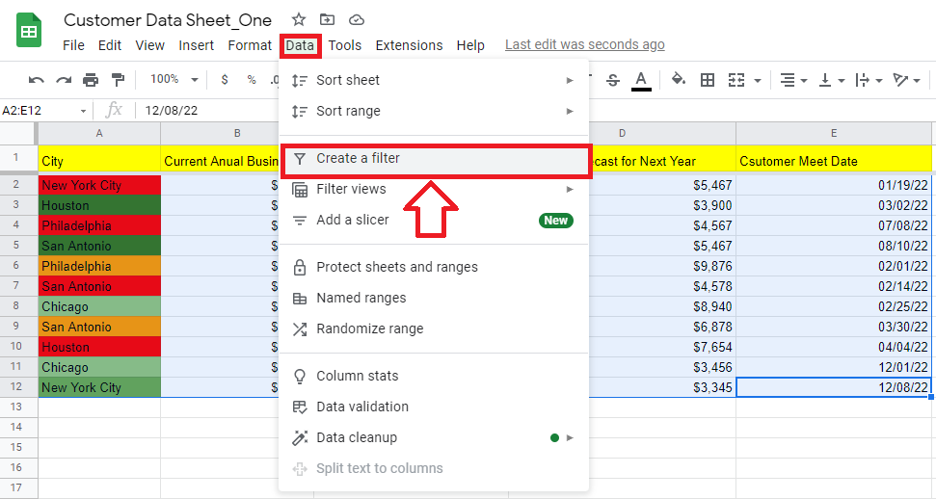
Task: Open the fill color bucket icon
Action: point(678,80)
